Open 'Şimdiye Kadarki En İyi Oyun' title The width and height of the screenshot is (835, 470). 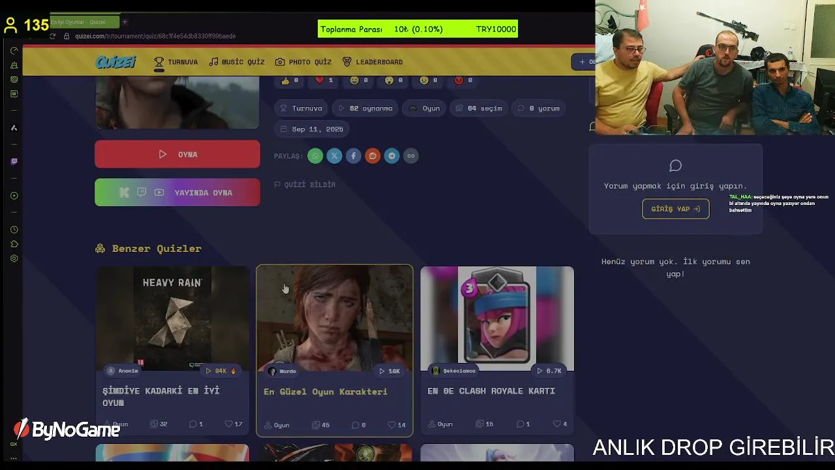161,397
